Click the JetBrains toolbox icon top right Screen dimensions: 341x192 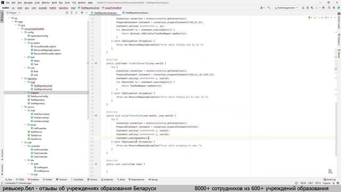(339, 7)
